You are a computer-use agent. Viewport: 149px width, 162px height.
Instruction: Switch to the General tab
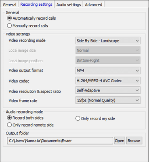point(10,5)
